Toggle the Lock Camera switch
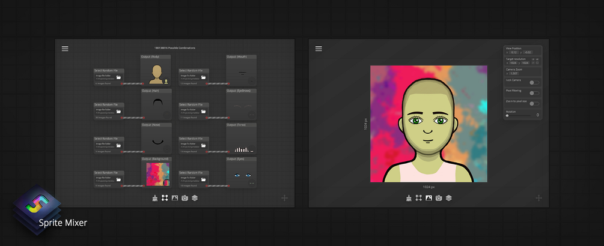The image size is (604, 246). tap(534, 83)
